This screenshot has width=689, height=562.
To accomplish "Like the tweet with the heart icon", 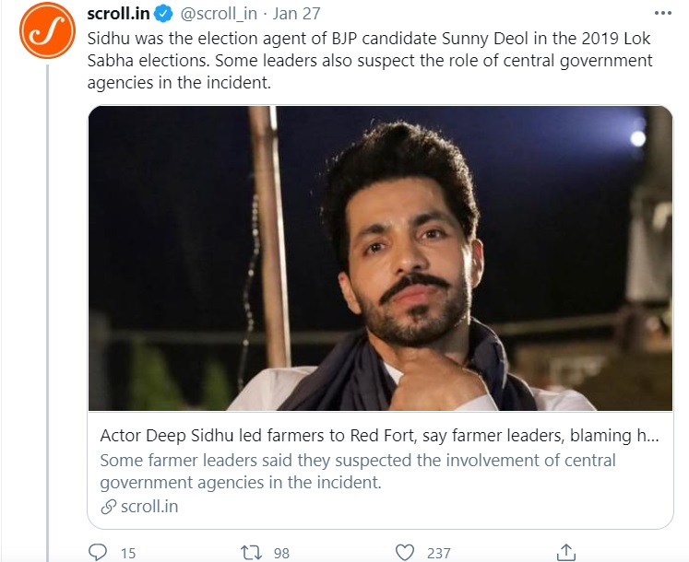I will [x=404, y=552].
